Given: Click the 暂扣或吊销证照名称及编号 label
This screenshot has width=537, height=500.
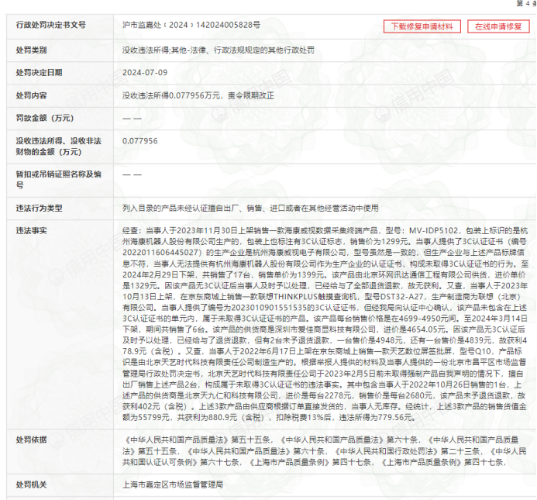Looking at the screenshot, I should coord(59,180).
